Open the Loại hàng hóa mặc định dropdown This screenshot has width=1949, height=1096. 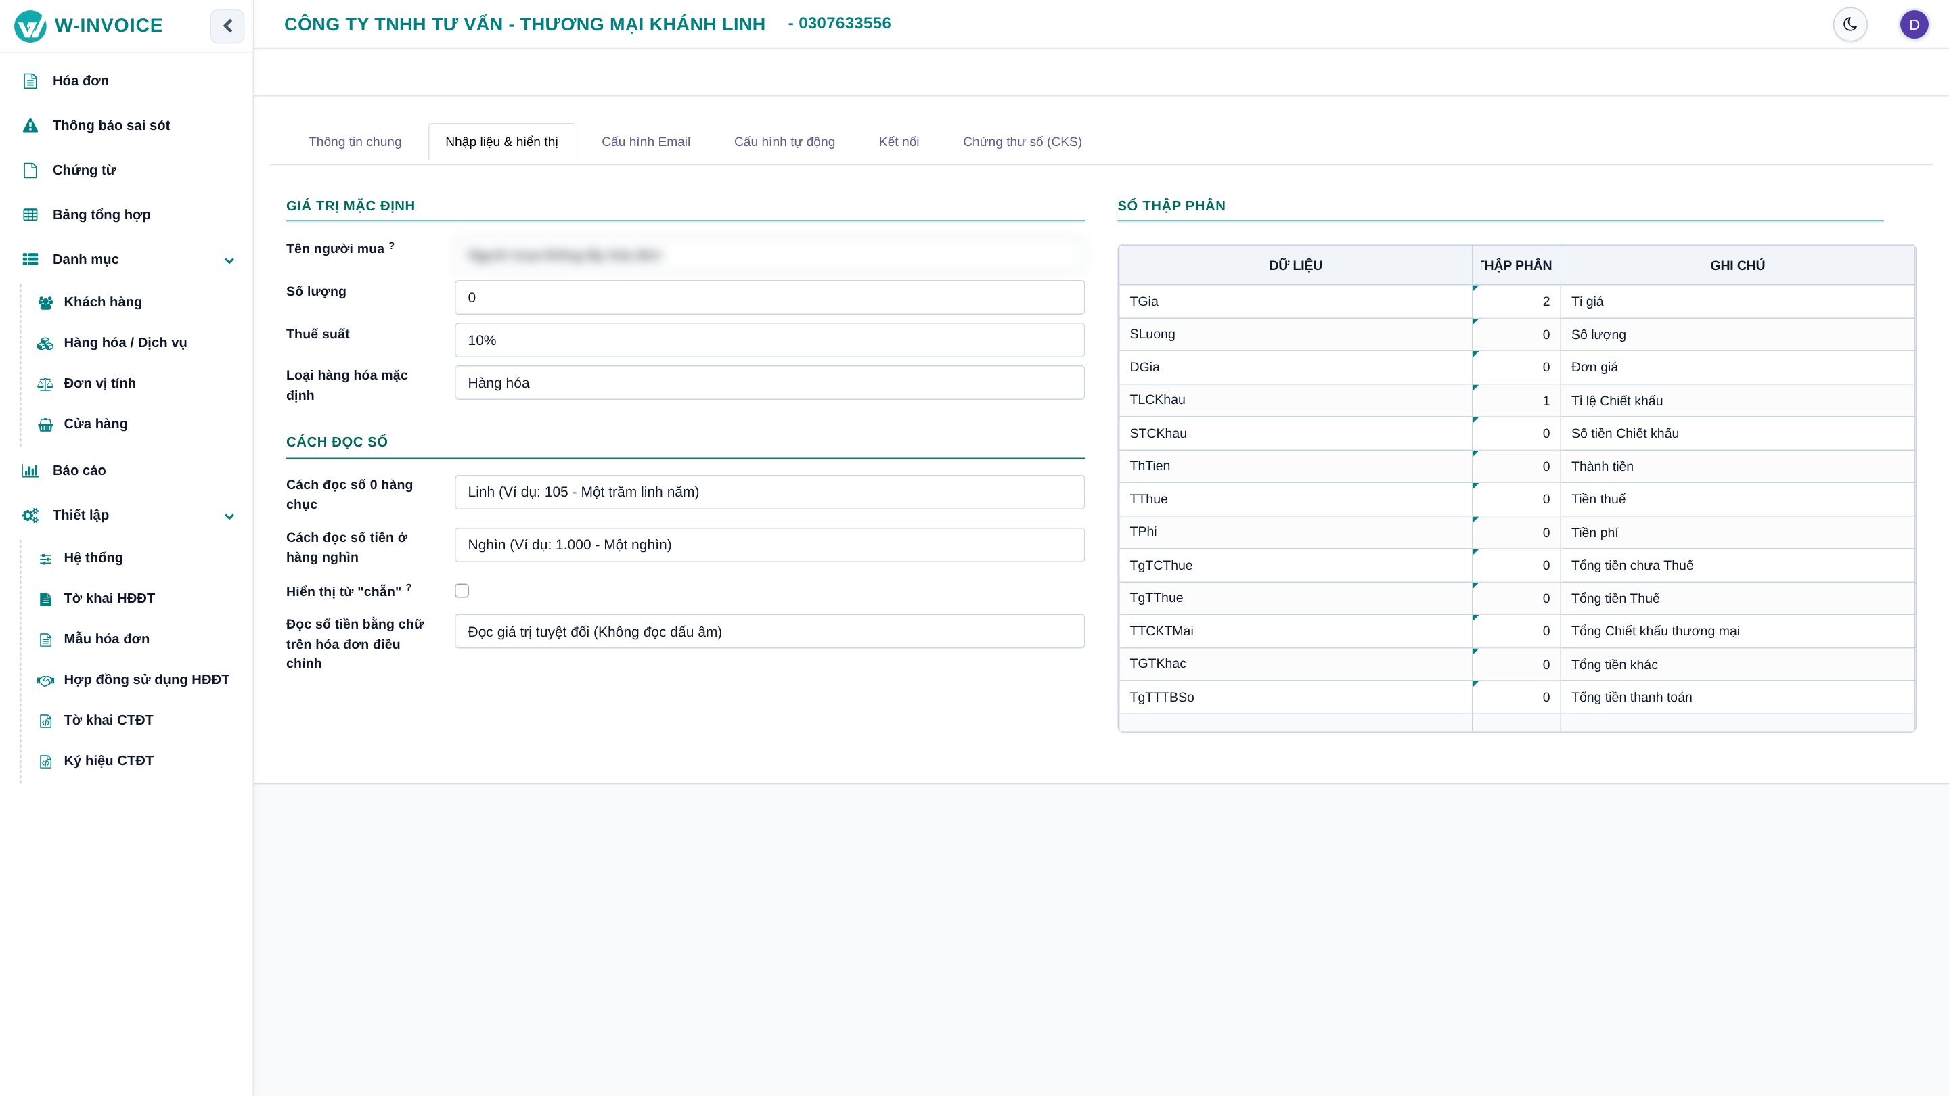pyautogui.click(x=769, y=383)
